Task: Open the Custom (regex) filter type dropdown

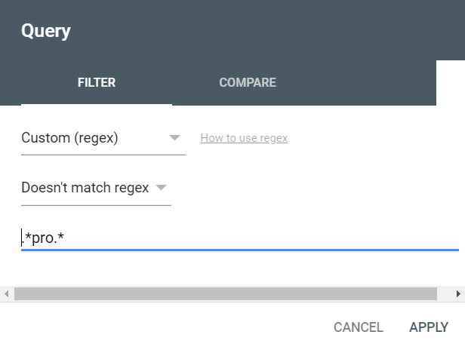Action: [103, 138]
